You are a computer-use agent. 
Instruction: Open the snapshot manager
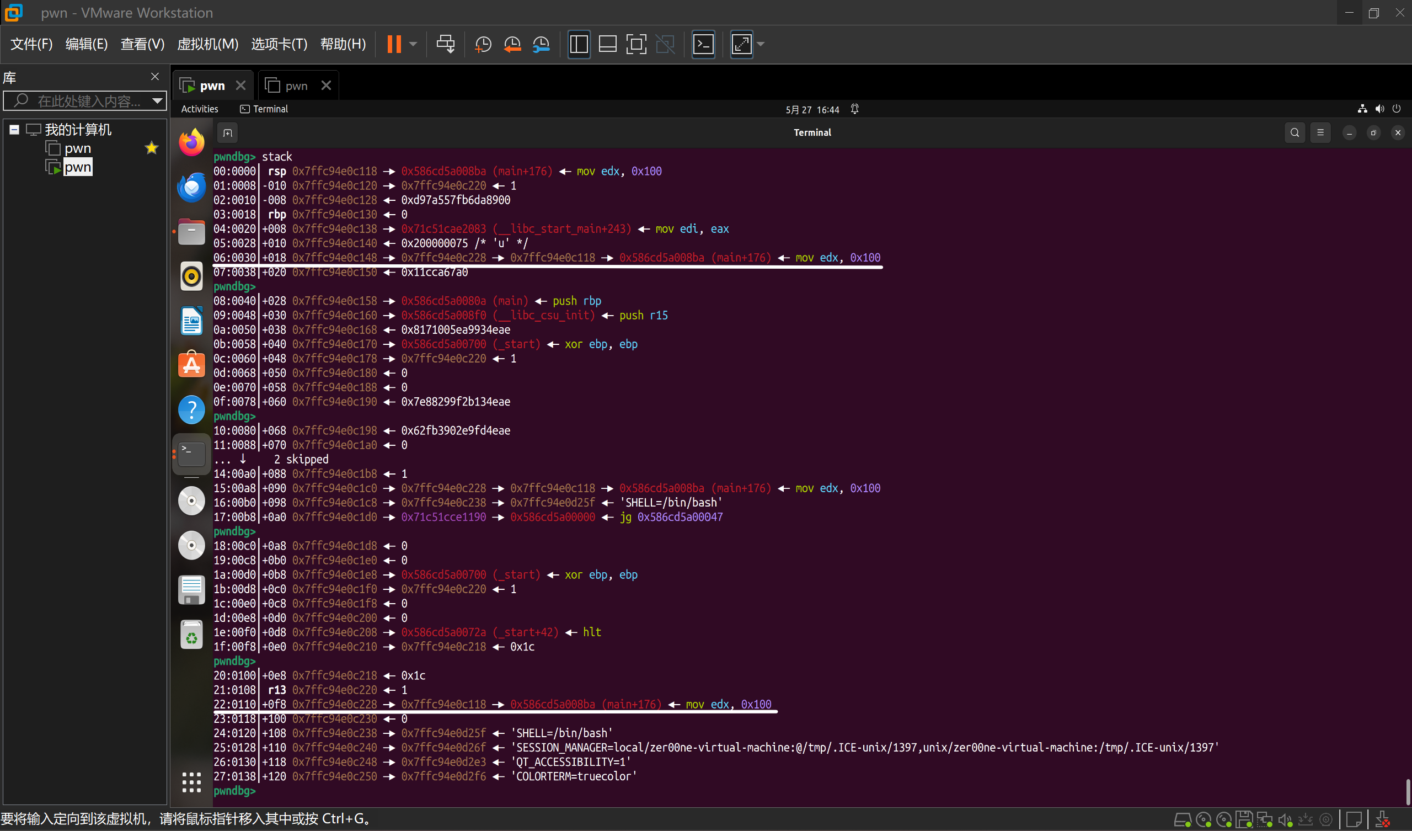pos(541,44)
